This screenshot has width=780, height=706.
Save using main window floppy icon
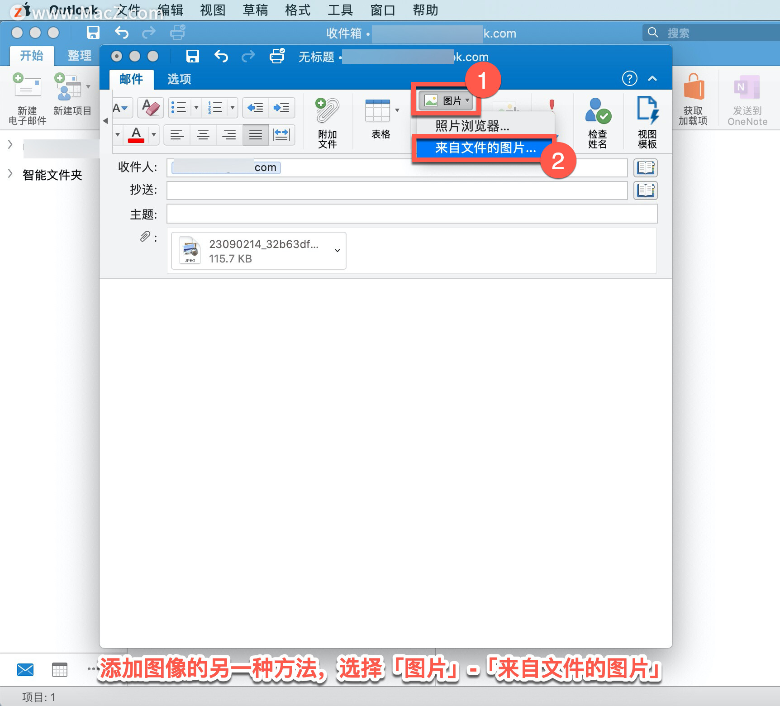click(x=93, y=32)
